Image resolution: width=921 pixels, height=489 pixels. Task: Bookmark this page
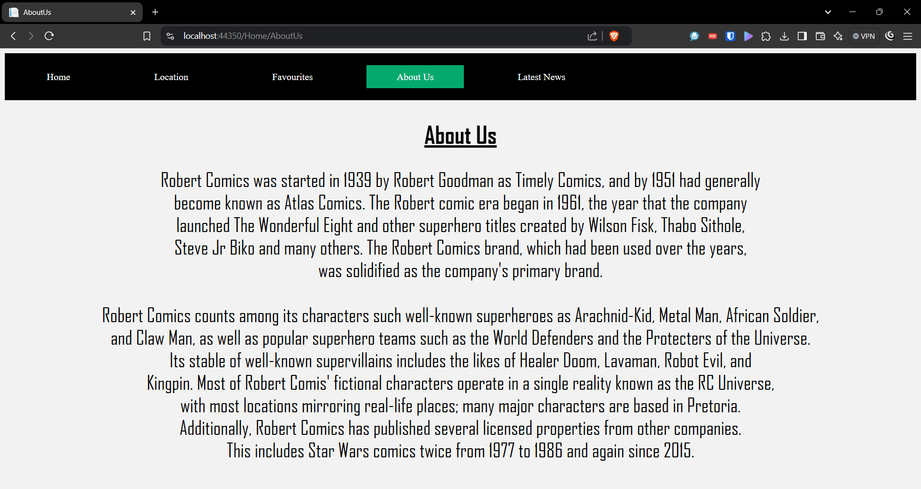(147, 36)
